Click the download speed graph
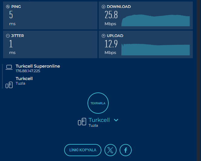 coord(156,20)
